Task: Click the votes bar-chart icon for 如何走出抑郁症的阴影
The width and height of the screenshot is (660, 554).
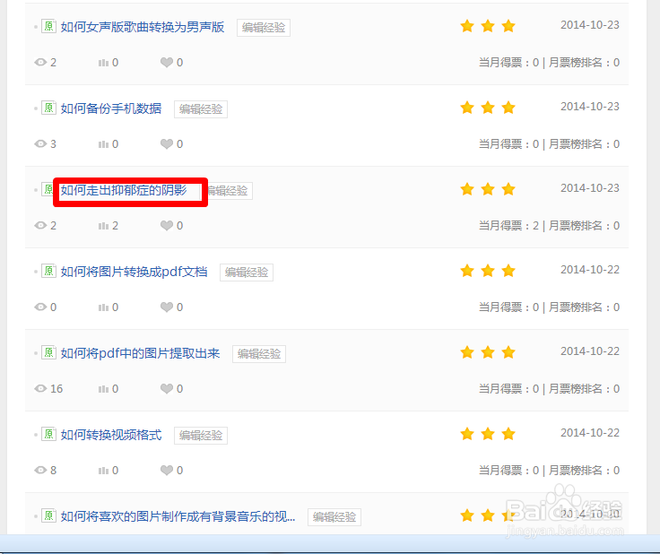Action: coord(103,226)
